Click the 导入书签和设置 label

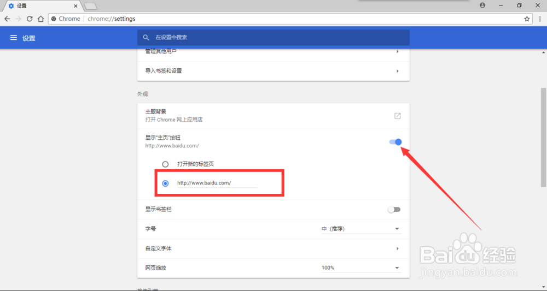coord(164,70)
